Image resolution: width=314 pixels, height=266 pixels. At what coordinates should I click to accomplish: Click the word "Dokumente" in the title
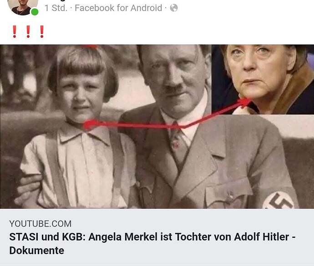pos(37,251)
